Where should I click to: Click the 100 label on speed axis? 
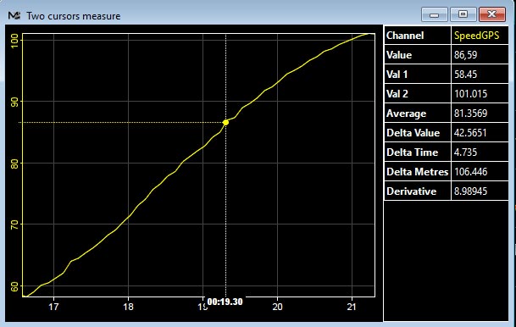coord(14,40)
